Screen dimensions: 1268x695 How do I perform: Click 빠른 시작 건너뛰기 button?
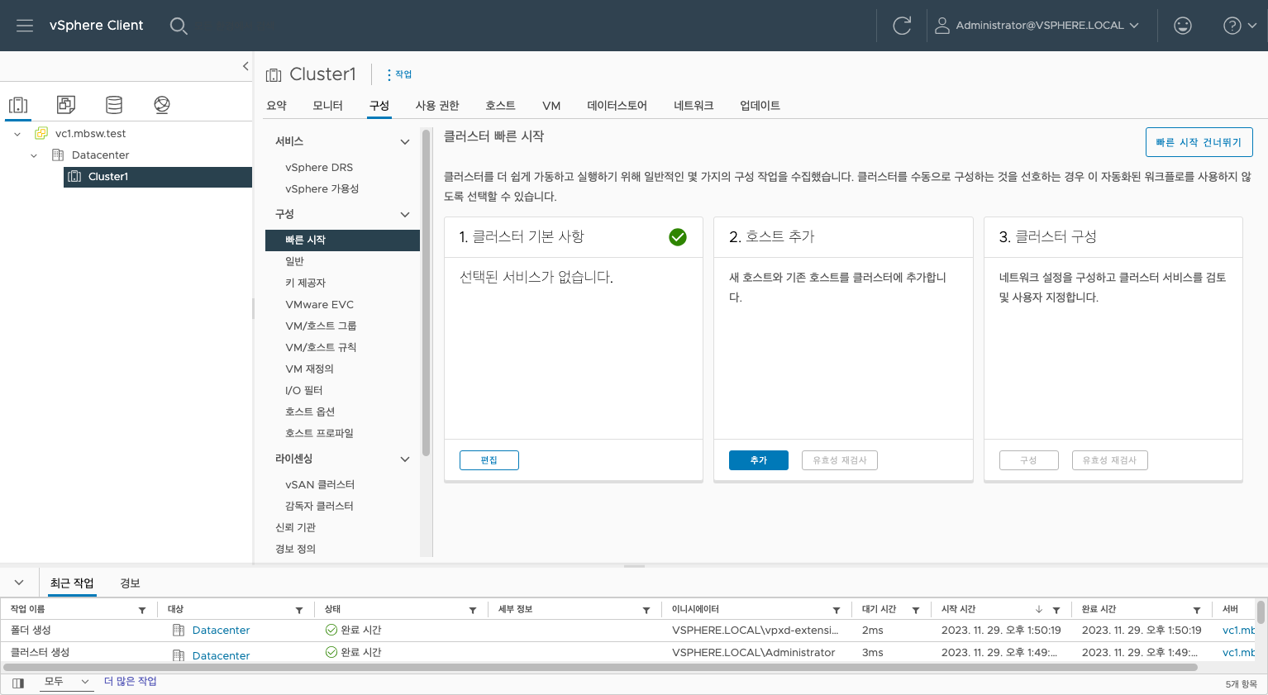pos(1199,142)
